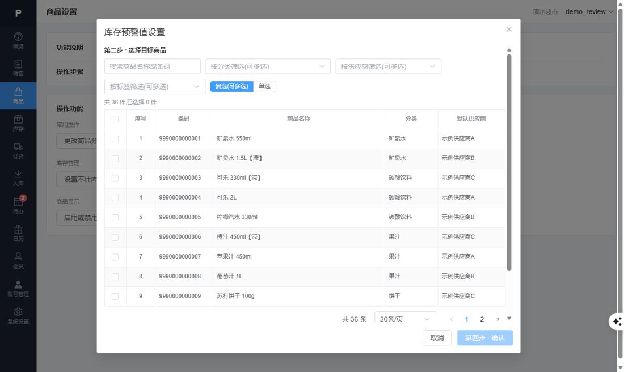Go to page 2 of the product list
This screenshot has width=624, height=372.
[482, 319]
